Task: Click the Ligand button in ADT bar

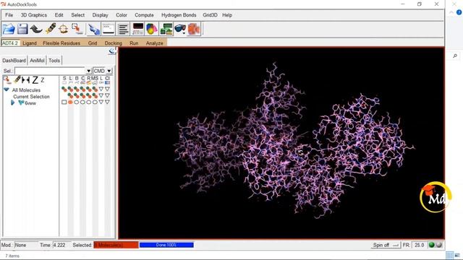Action: point(30,43)
